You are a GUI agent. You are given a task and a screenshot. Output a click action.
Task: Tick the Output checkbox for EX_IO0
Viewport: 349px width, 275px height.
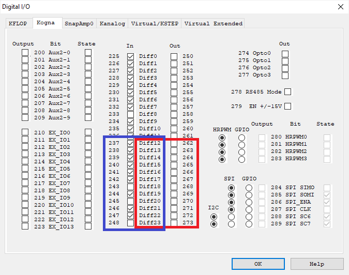pyautogui.click(x=25, y=133)
